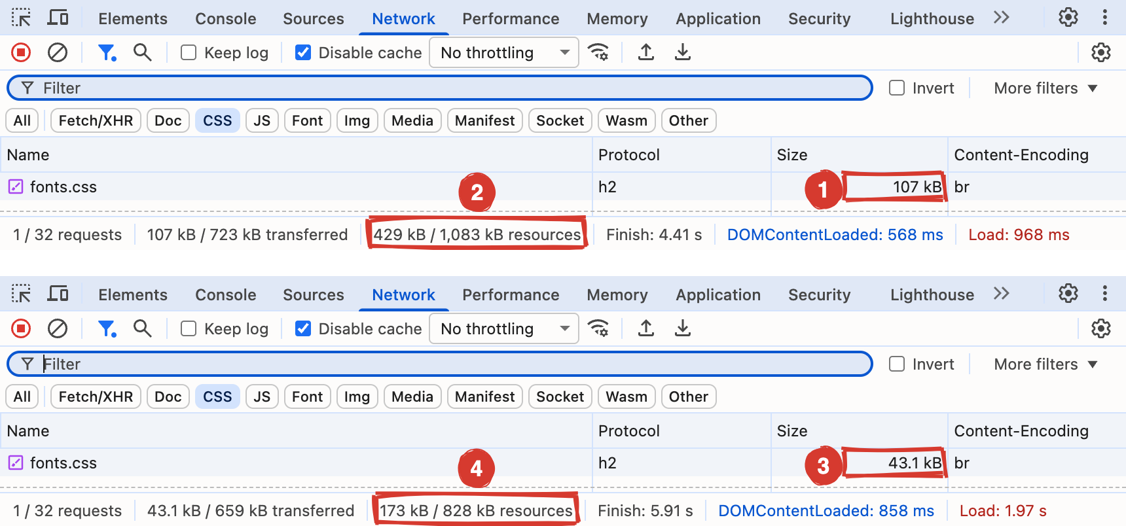Export HAR download icon in the upper panel
Image resolution: width=1126 pixels, height=526 pixels.
683,52
